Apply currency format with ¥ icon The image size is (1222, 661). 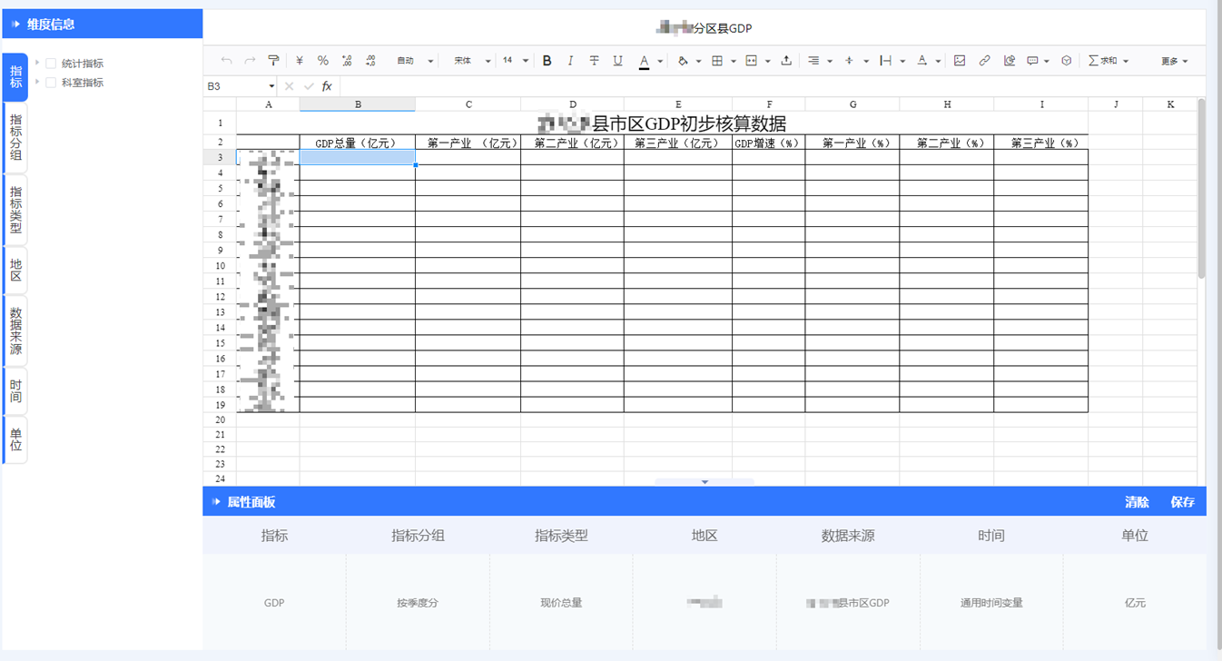click(x=300, y=61)
